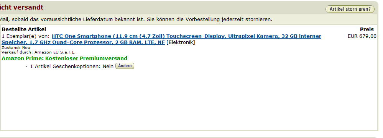Click the "Ändern" gift options button

[125, 66]
